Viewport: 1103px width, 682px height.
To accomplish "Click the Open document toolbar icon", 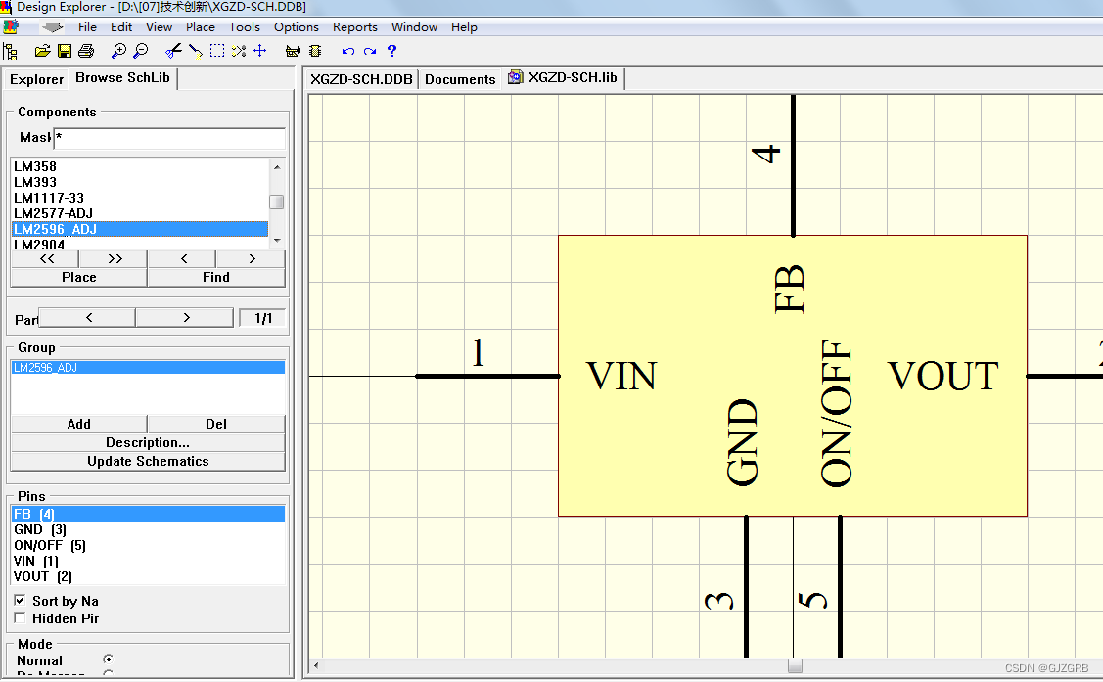I will pyautogui.click(x=42, y=51).
